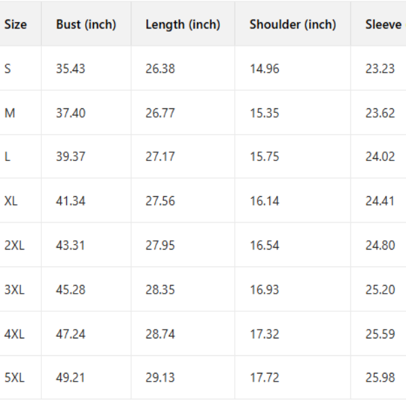Select bust measurement 39.37 for size L
Viewport: 406px width, 406px height.
click(x=70, y=157)
